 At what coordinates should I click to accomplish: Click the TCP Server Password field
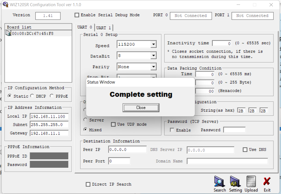click(234, 130)
